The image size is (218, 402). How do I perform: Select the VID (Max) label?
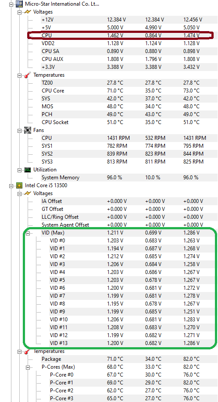coord(53,233)
